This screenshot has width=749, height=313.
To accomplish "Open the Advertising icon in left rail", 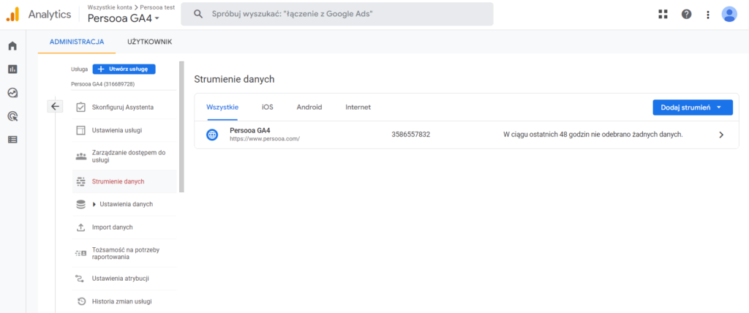I will (x=12, y=116).
